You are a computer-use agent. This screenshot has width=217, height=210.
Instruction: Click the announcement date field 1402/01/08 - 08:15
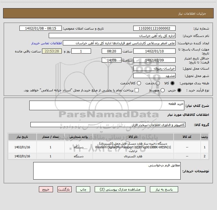[x=41, y=28]
